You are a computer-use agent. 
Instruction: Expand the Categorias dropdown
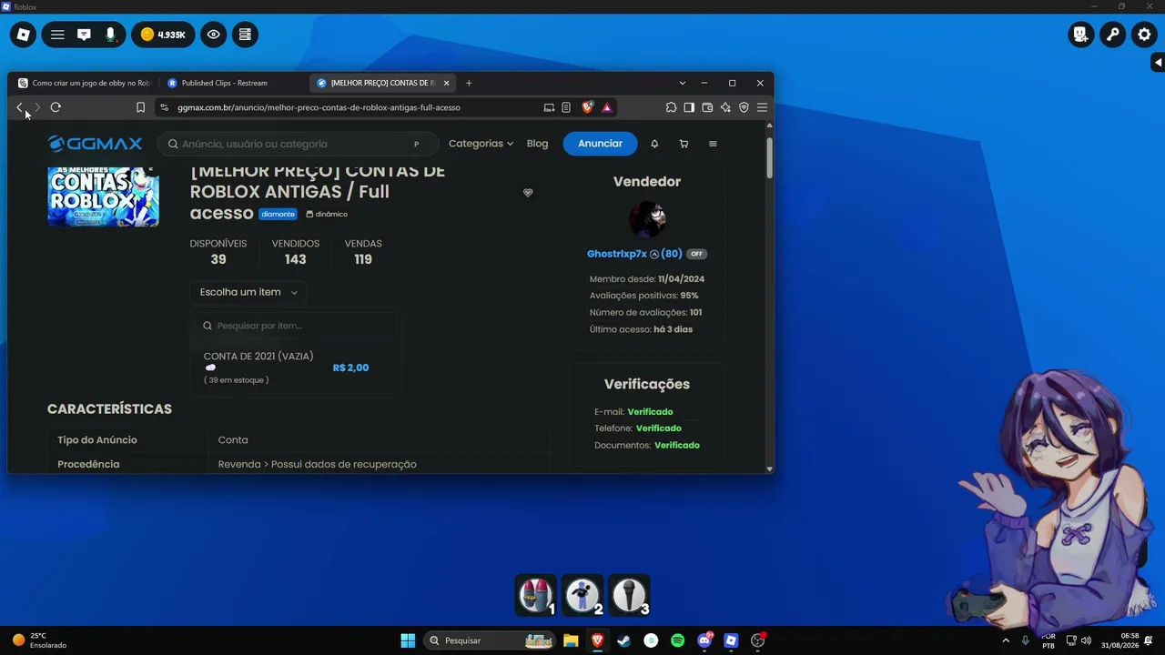[481, 144]
